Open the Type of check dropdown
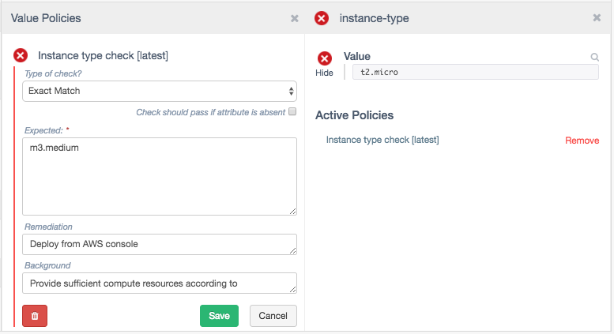Screen dimensions: 614x334 click(x=159, y=91)
